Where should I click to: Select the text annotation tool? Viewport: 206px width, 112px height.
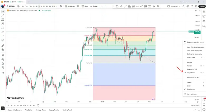point(3,36)
